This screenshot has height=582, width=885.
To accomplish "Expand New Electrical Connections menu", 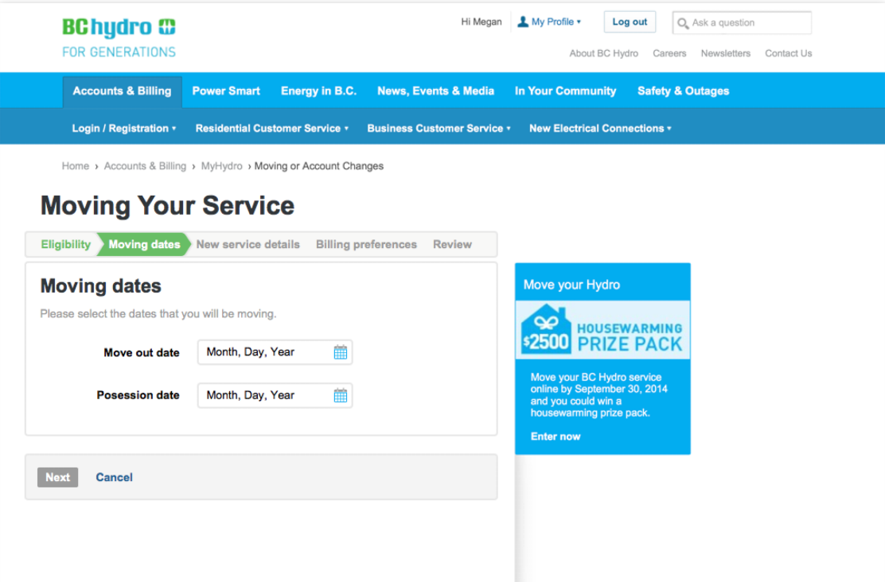I will click(600, 128).
